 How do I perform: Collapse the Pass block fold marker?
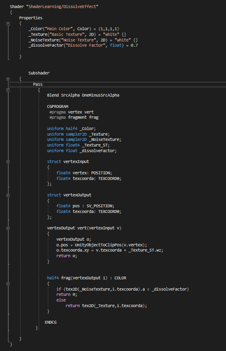click(x=8, y=90)
